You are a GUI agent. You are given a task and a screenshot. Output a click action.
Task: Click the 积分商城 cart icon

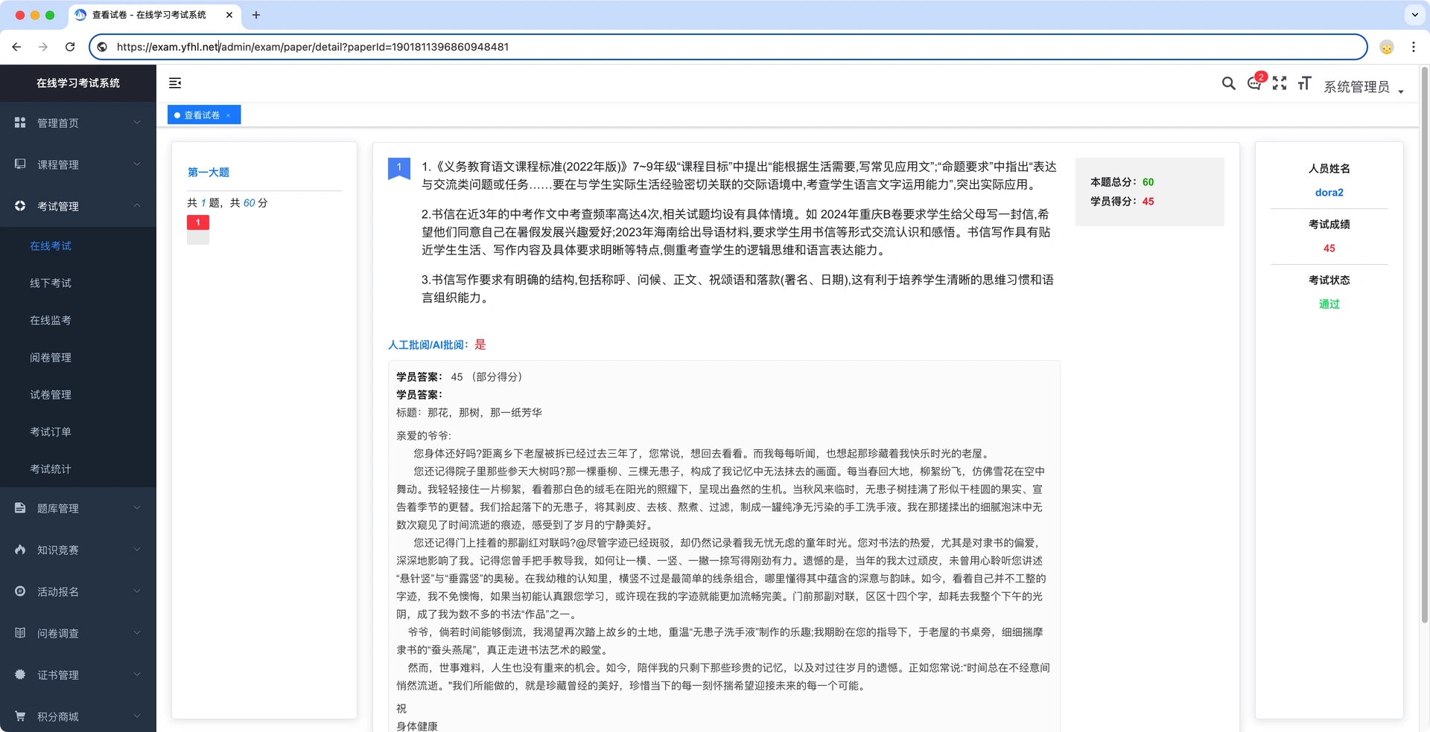point(20,716)
